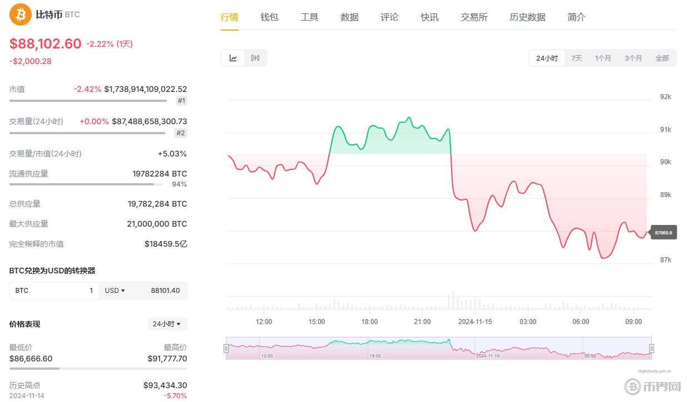Switch chart to 7天 range
The height and width of the screenshot is (402, 687).
[x=576, y=57]
